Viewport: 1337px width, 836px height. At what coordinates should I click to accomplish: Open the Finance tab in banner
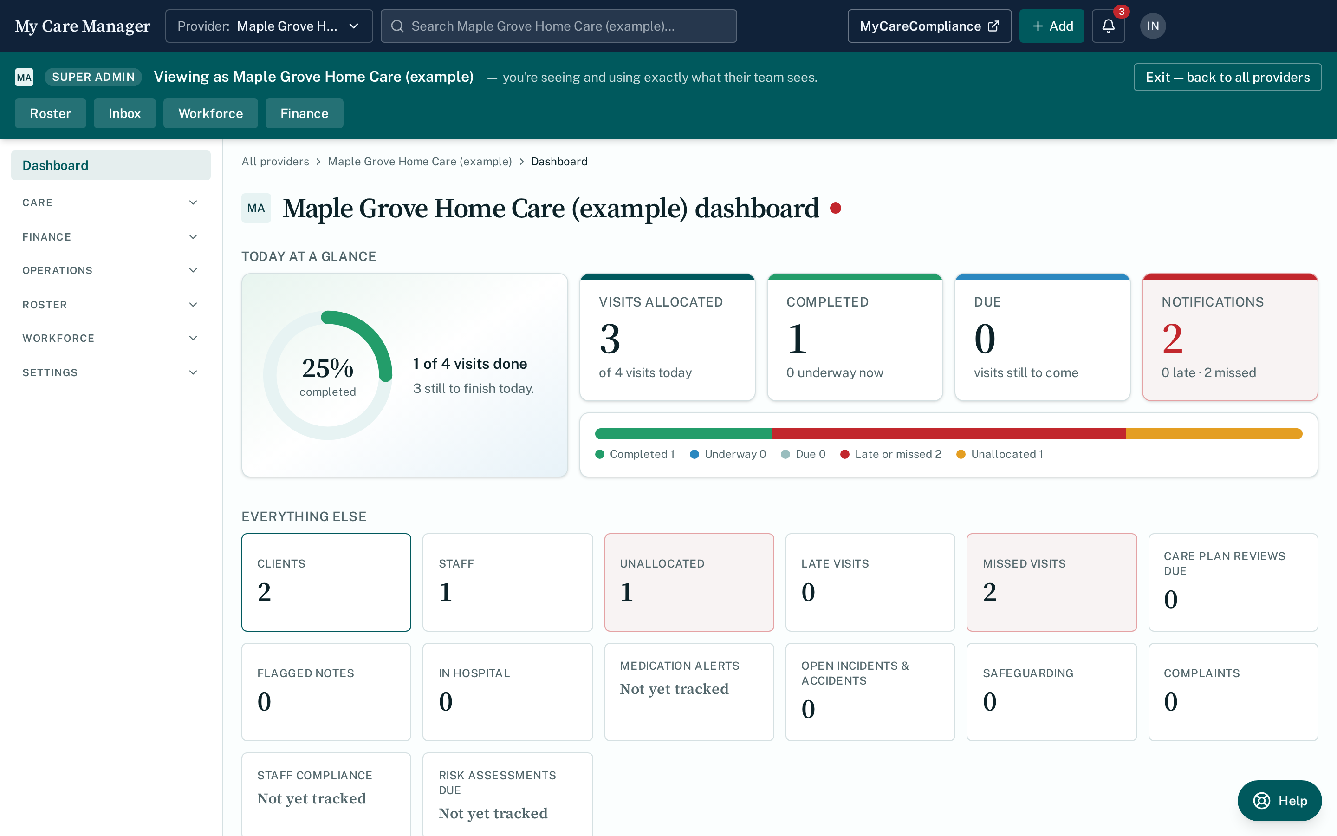tap(305, 113)
